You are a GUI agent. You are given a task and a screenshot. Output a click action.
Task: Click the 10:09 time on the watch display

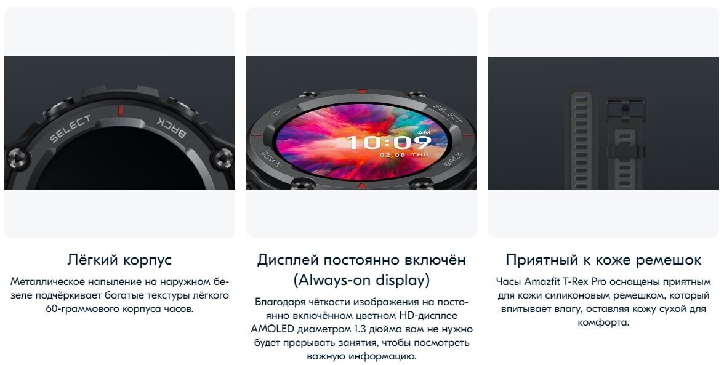click(x=389, y=142)
